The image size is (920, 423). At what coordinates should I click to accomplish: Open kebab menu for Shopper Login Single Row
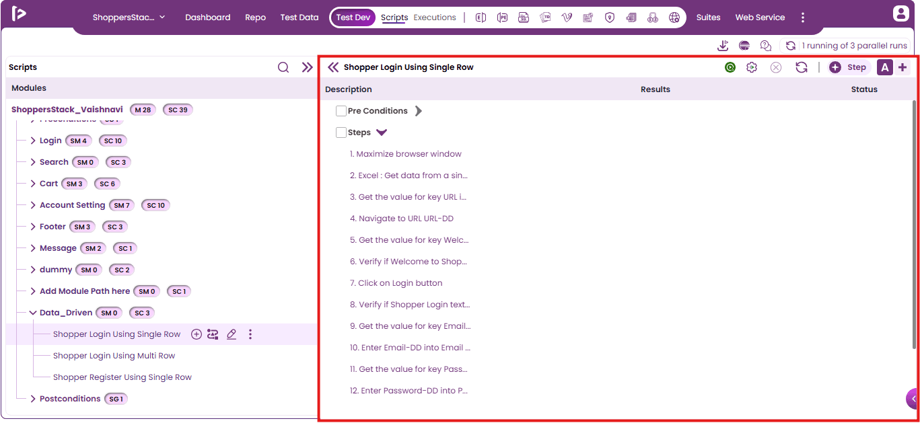(250, 334)
